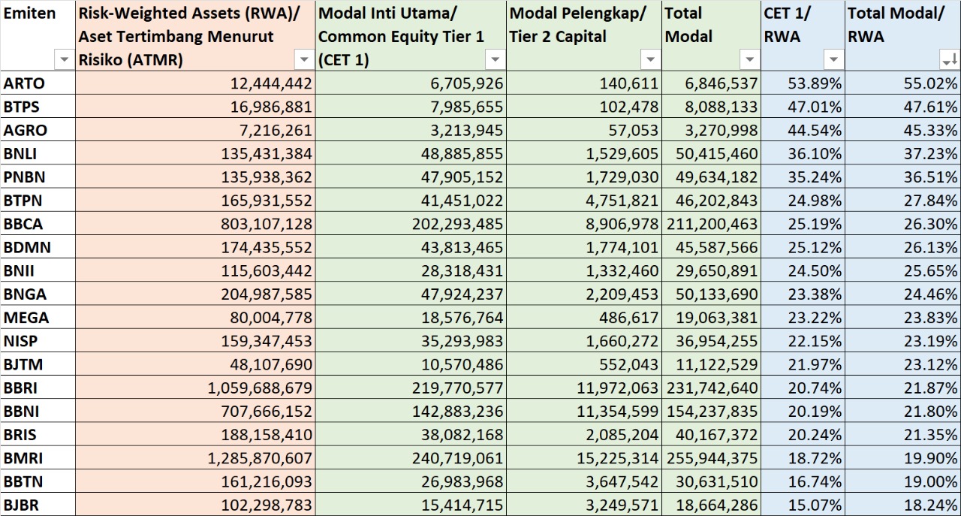Select the BMRI ticker cell

38,457
